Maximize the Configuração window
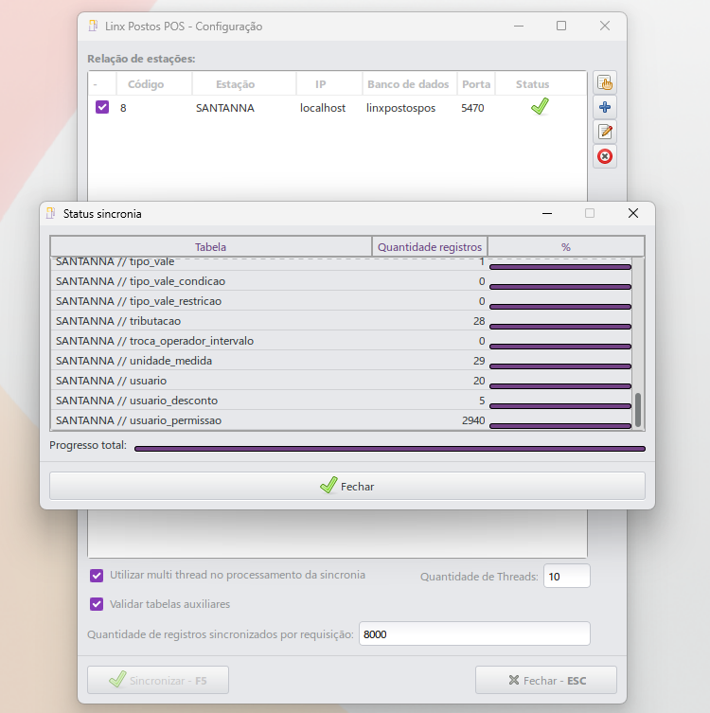The width and height of the screenshot is (710, 713). pyautogui.click(x=561, y=26)
